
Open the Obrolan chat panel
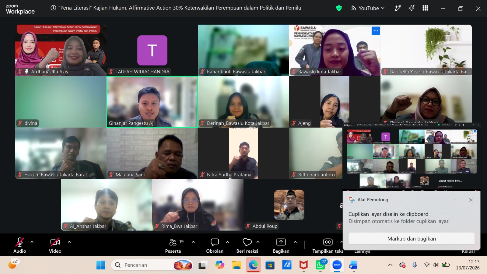click(x=215, y=245)
